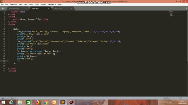Click the title text 'Array dengan PHP'
This screenshot has width=188, height=105.
(x=30, y=19)
